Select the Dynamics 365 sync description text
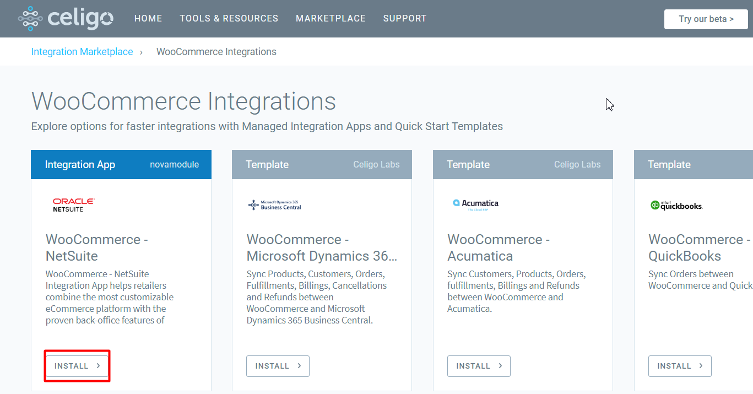 click(317, 297)
